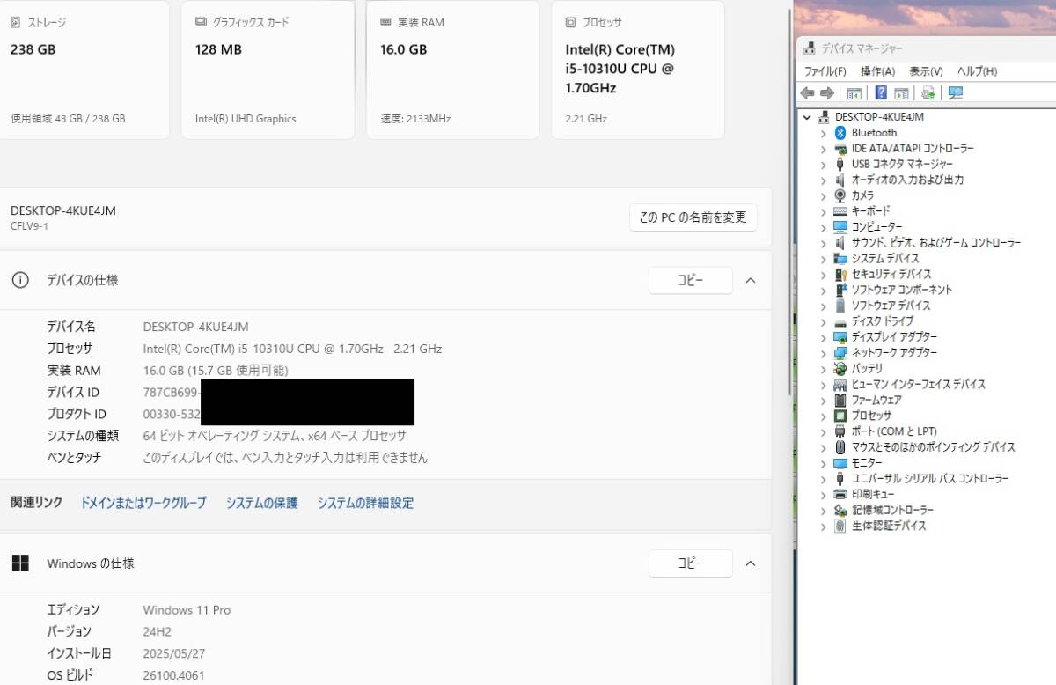
Task: Click この PC の名前を変更 button
Action: coord(693,217)
